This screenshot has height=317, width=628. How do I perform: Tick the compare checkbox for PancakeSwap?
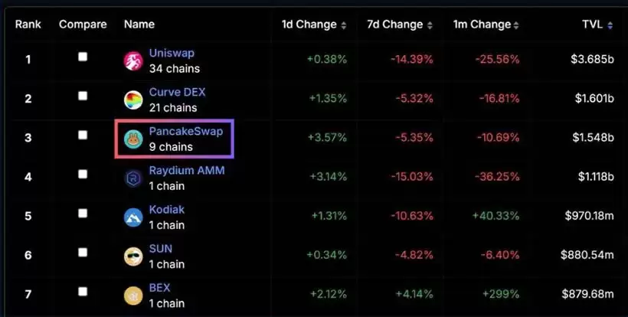[x=83, y=135]
